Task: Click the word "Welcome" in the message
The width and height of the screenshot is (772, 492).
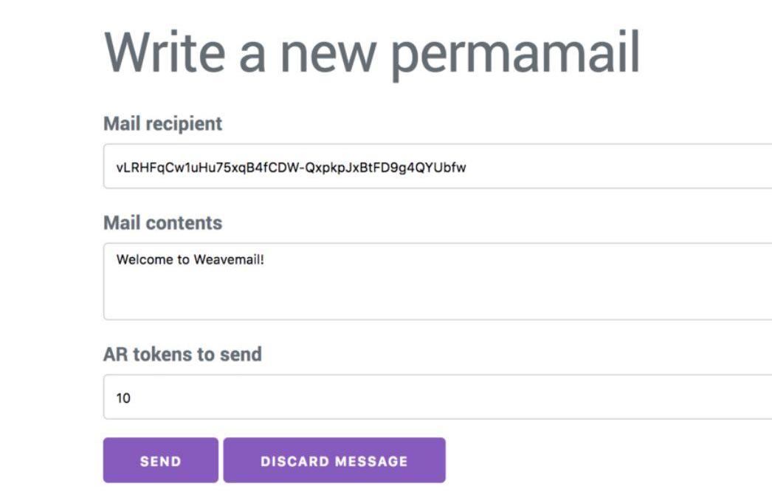Action: [x=142, y=259]
